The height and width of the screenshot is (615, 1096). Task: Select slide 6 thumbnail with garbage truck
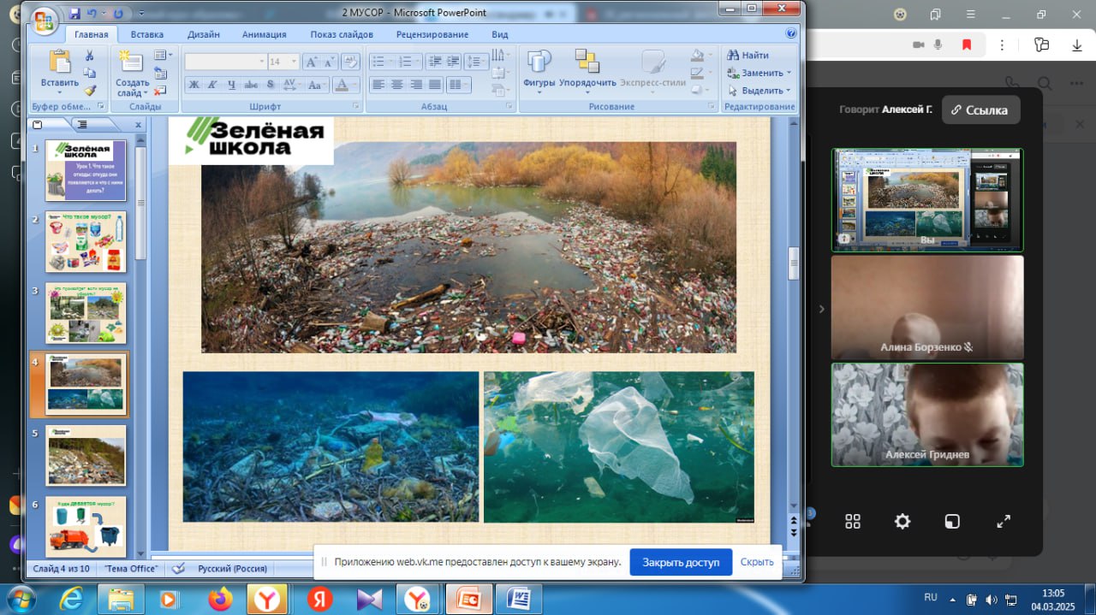(86, 527)
